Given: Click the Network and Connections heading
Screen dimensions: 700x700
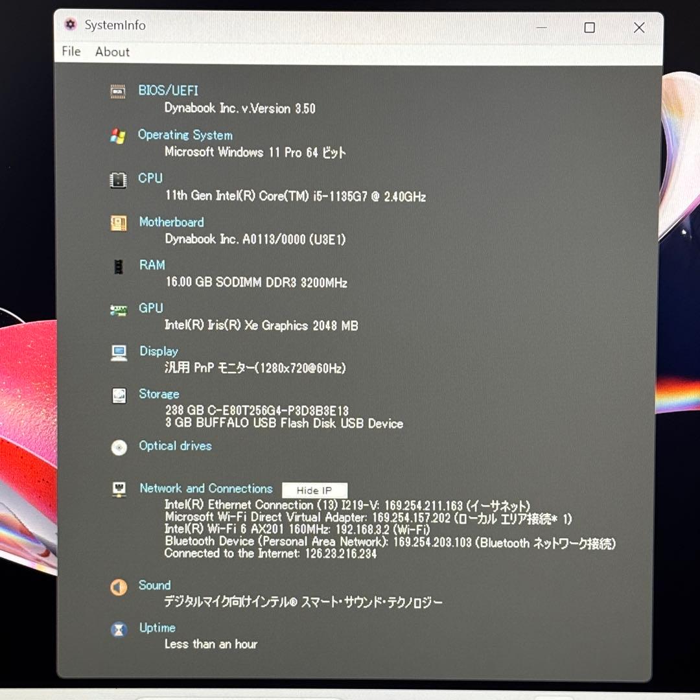Looking at the screenshot, I should [206, 488].
